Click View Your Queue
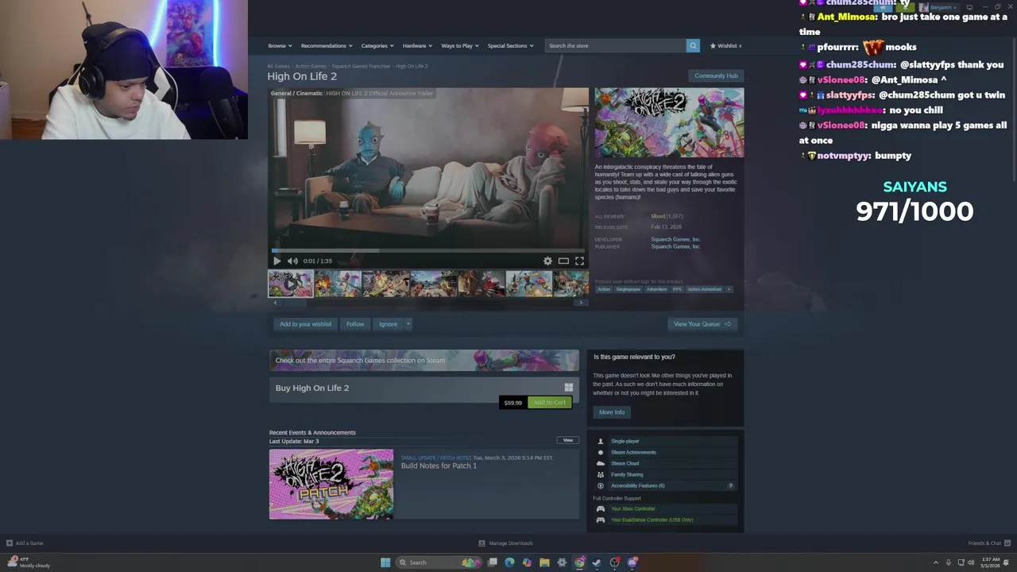The width and height of the screenshot is (1017, 572). (x=702, y=324)
